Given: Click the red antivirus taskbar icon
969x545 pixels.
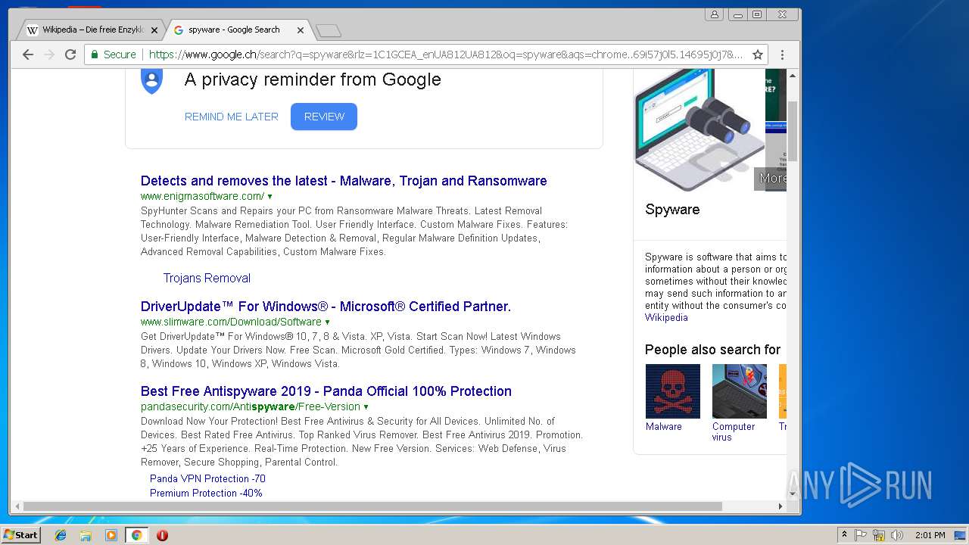Looking at the screenshot, I should [162, 535].
